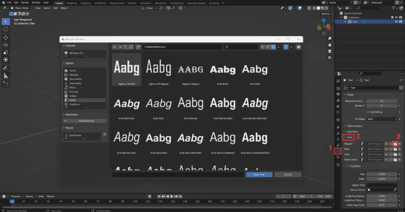
Task: Toggle file filtering in file browser
Action: [286, 47]
